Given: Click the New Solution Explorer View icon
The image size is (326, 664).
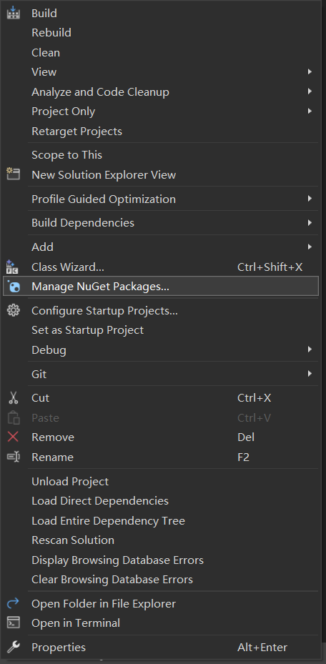Looking at the screenshot, I should (x=14, y=174).
